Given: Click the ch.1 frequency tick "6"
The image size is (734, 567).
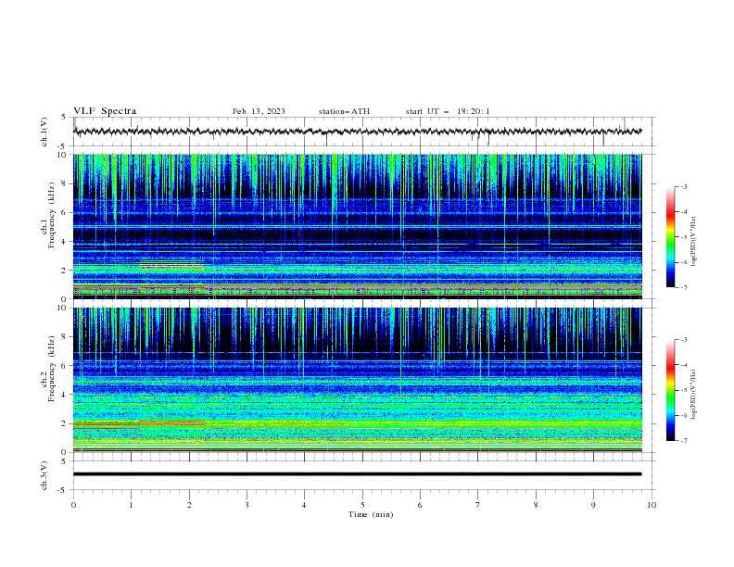Looking at the screenshot, I should (64, 212).
